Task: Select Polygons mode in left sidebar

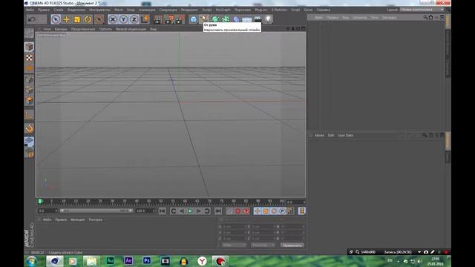Action: pos(29,101)
